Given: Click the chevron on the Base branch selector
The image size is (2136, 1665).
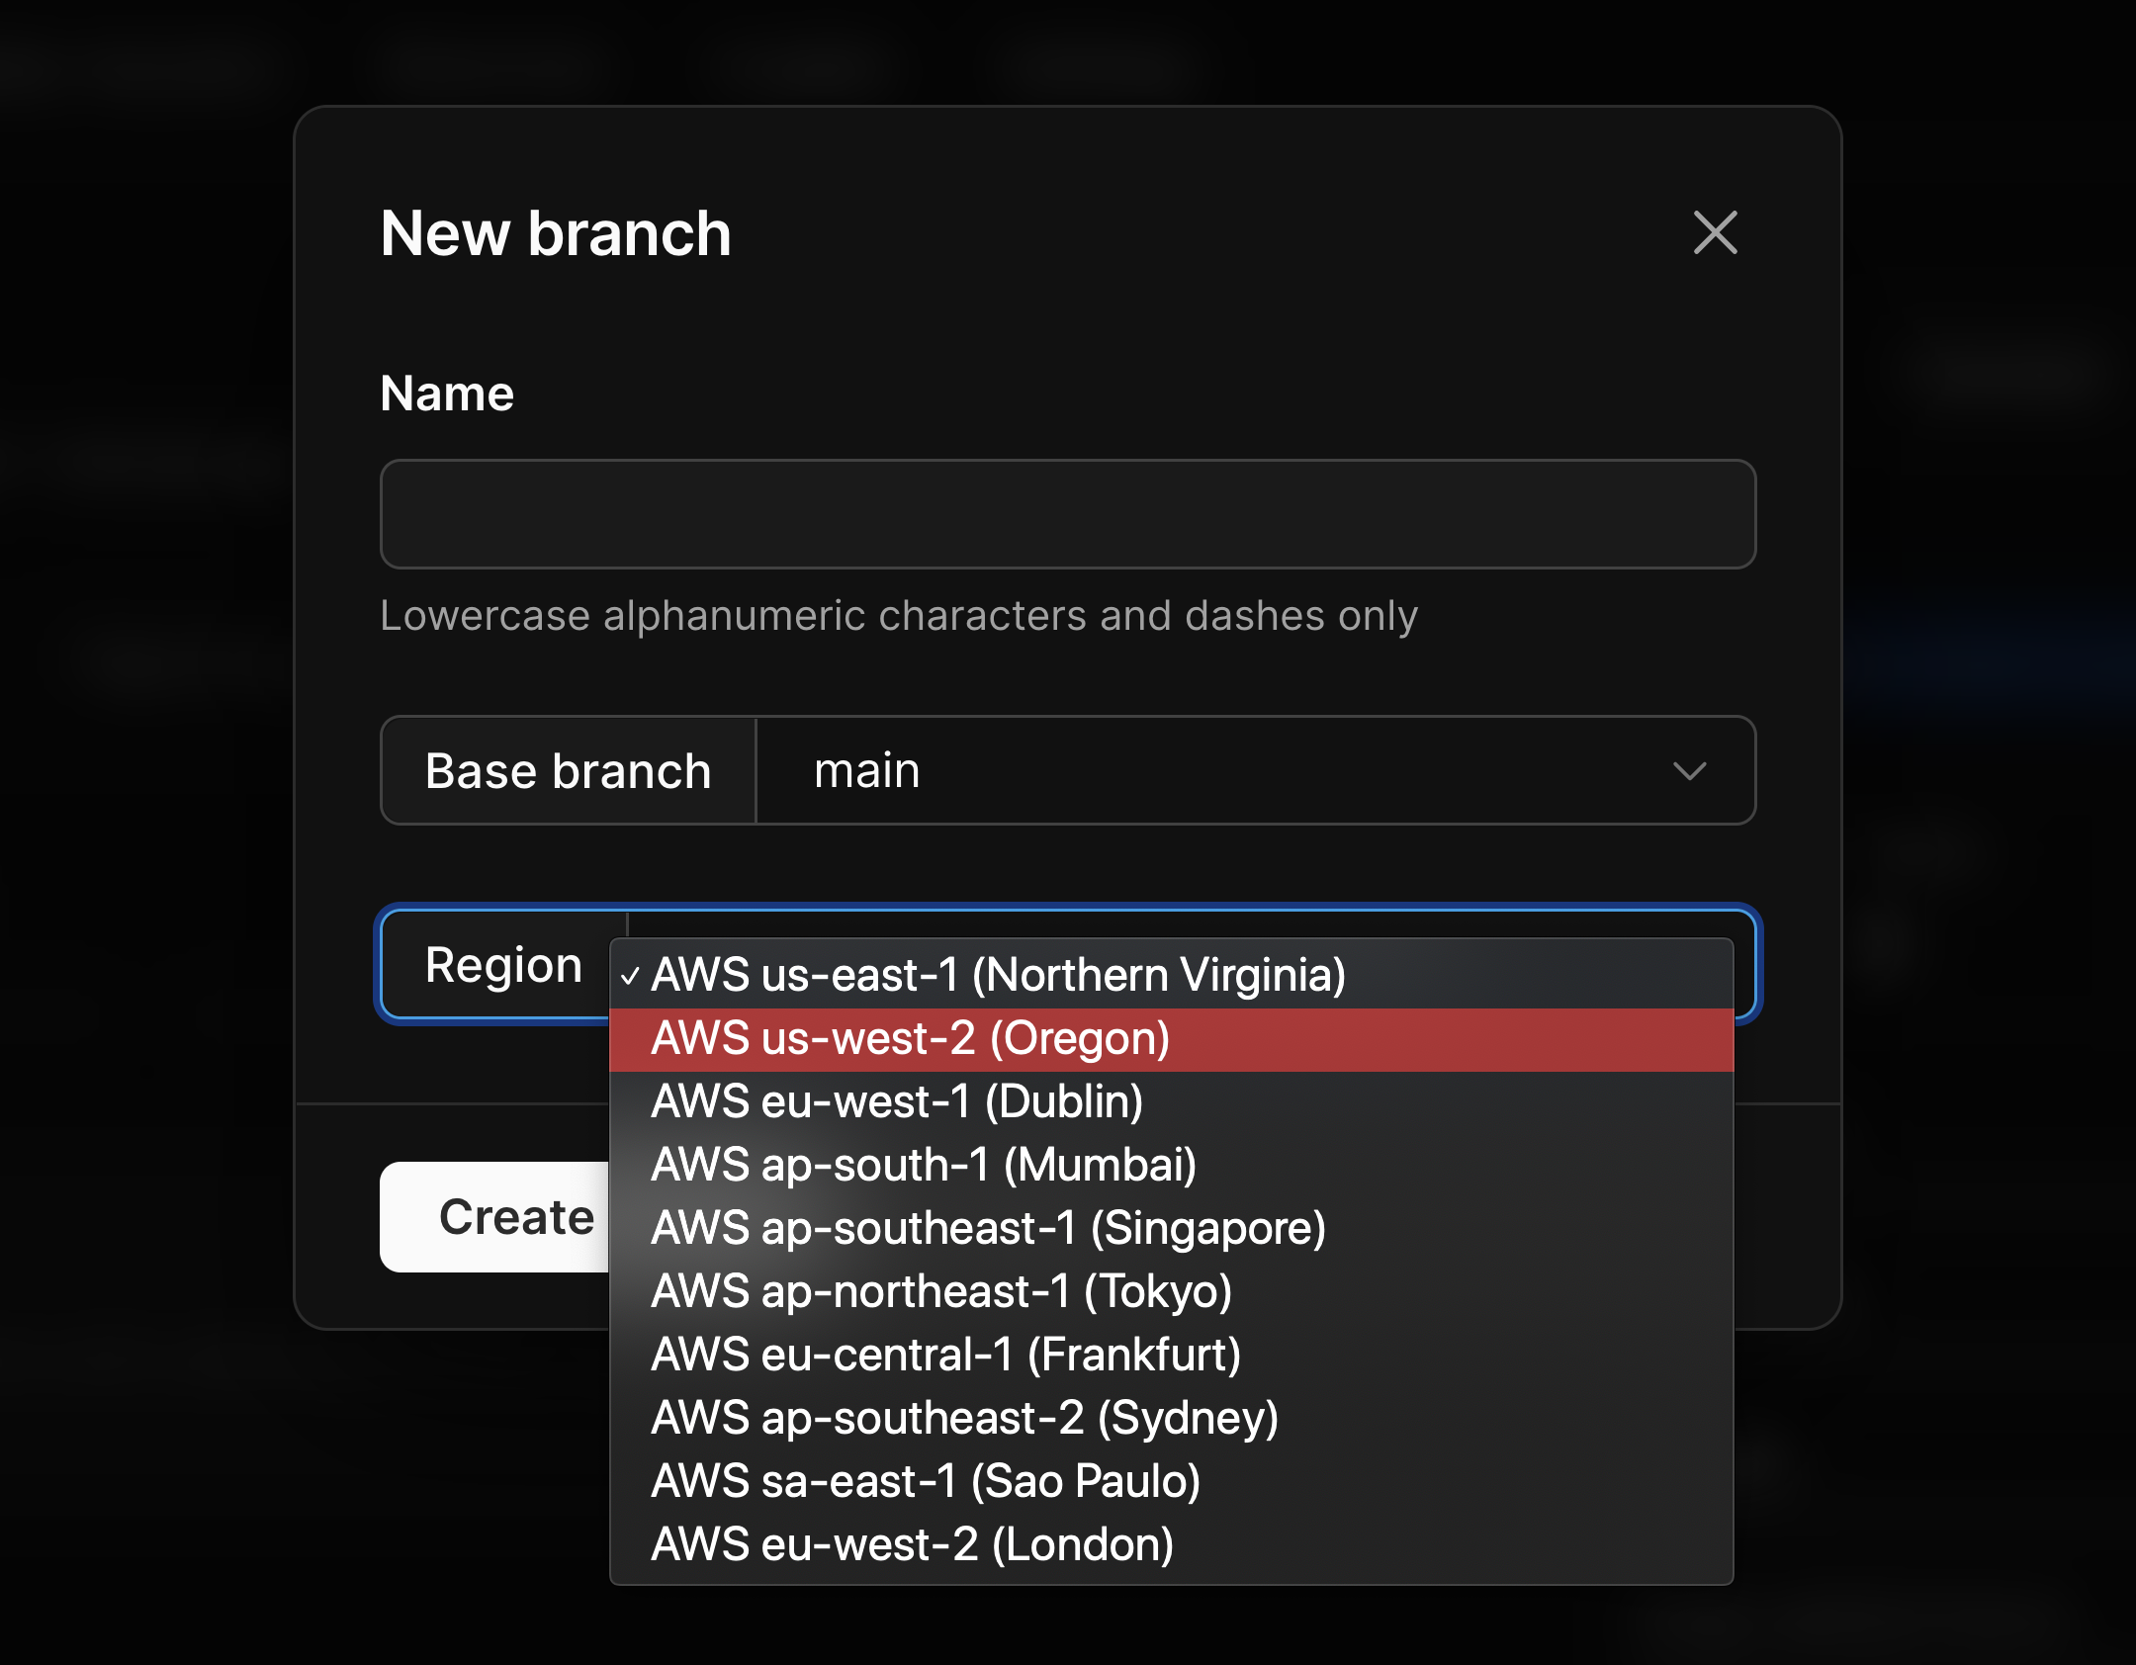Looking at the screenshot, I should tap(1691, 770).
